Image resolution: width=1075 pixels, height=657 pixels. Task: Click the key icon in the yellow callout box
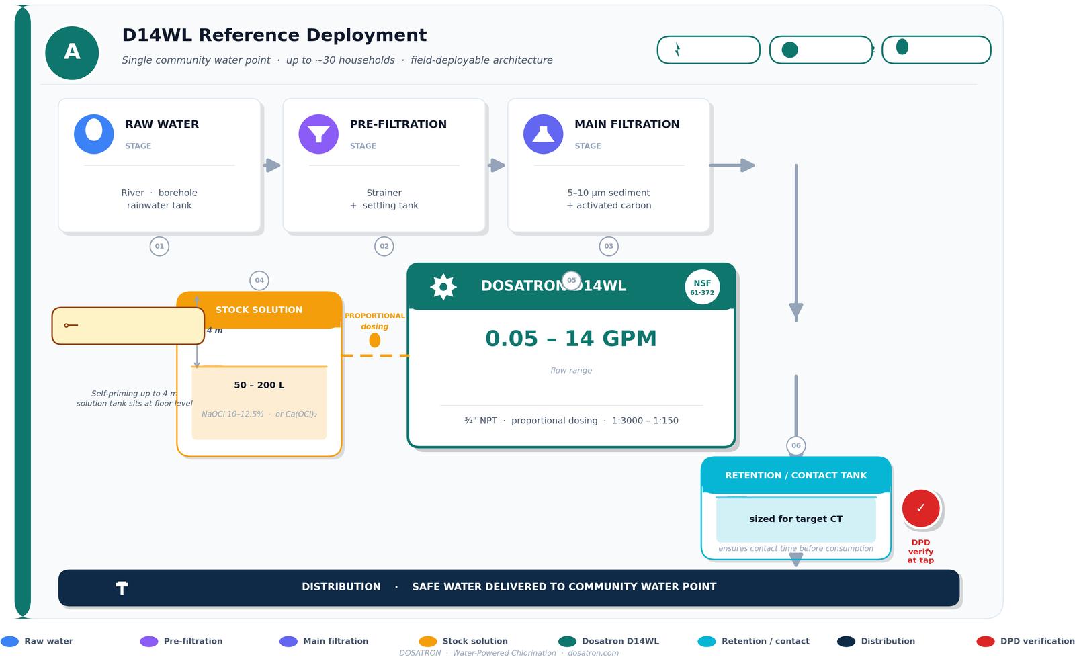(71, 326)
